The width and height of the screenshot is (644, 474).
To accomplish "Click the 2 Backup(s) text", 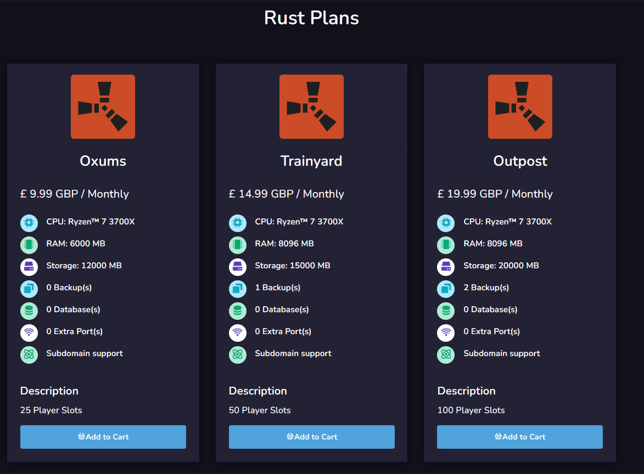I will click(x=486, y=287).
